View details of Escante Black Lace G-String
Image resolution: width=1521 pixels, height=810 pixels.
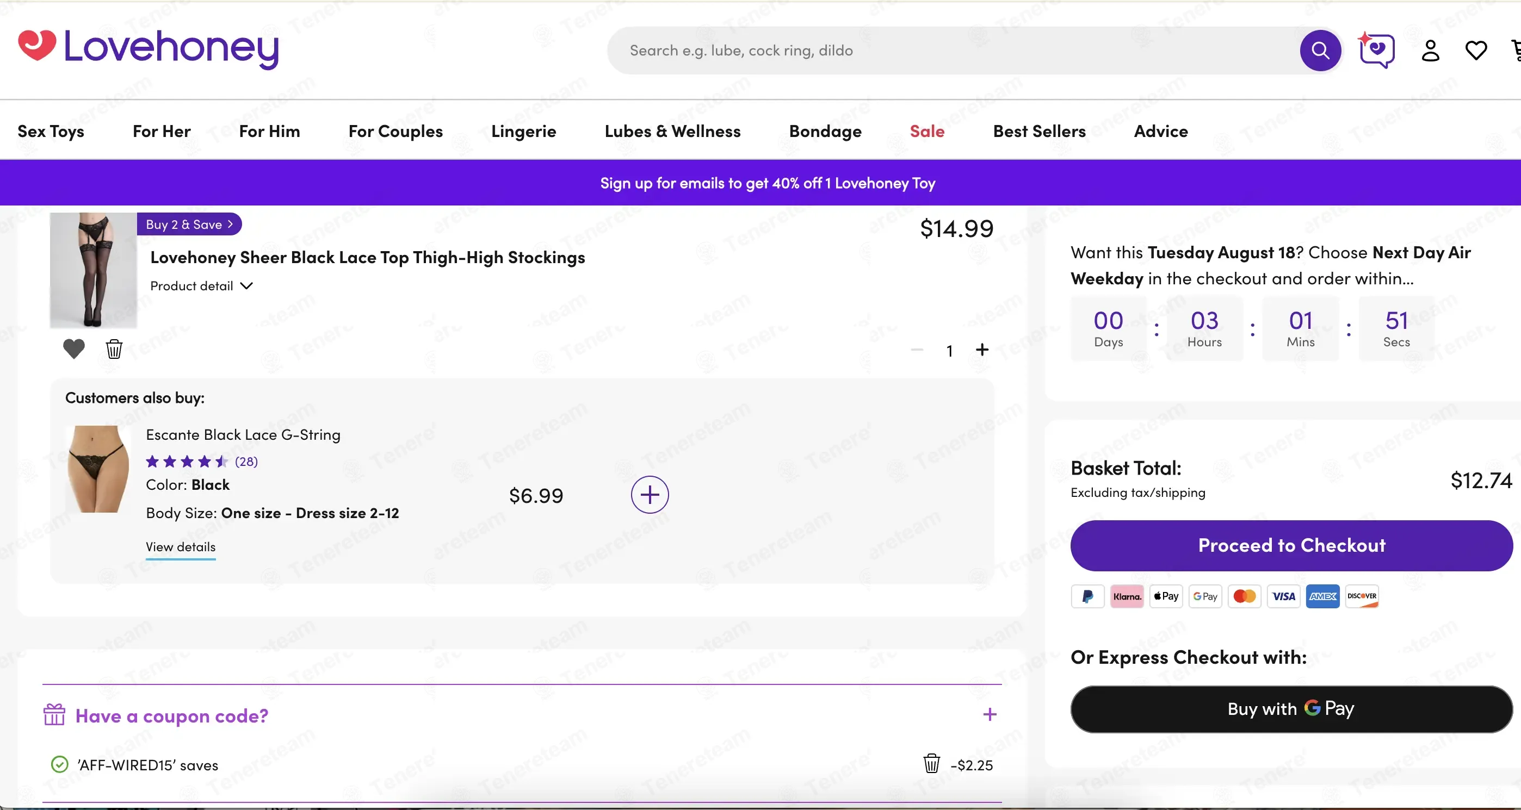tap(181, 547)
